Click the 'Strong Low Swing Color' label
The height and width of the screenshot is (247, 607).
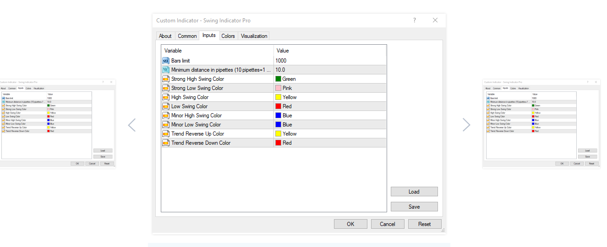(x=197, y=88)
